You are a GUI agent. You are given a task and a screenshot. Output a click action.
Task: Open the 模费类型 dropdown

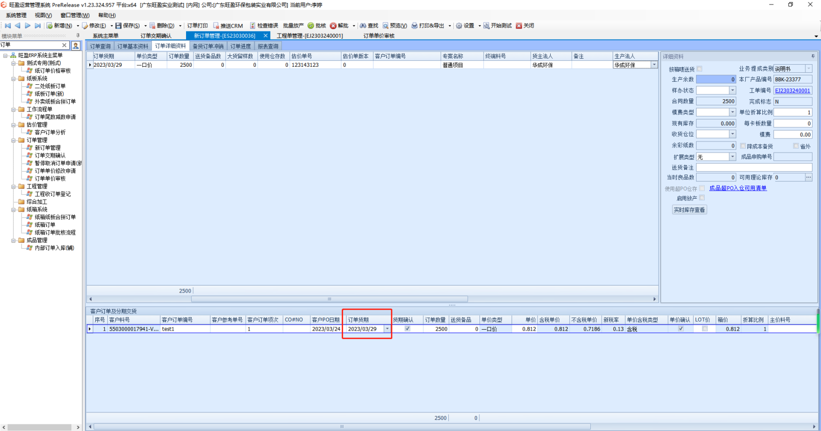coord(732,112)
